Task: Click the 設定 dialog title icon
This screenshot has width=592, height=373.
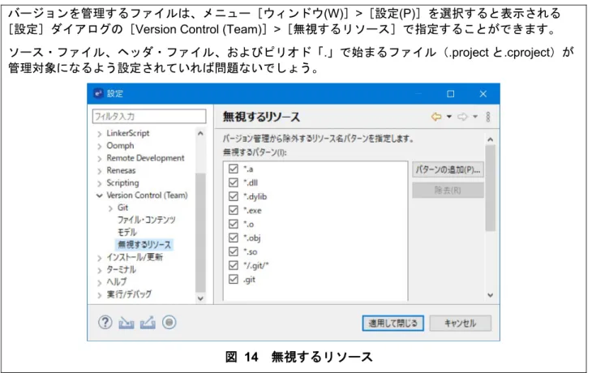Action: click(99, 93)
